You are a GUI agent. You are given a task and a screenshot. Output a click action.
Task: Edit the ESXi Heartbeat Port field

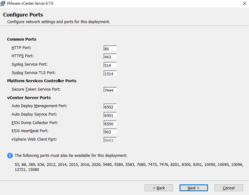pos(110,132)
